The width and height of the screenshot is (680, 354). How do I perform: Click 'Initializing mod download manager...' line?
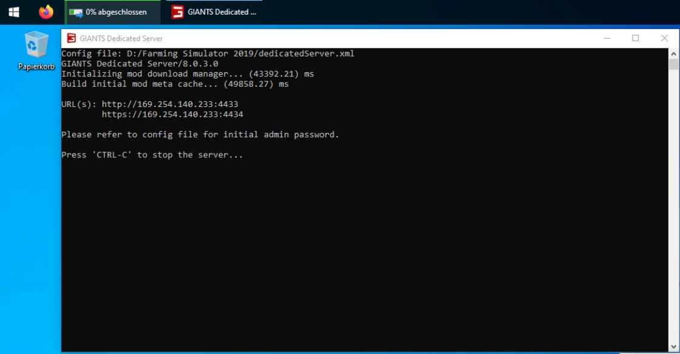[x=187, y=74]
